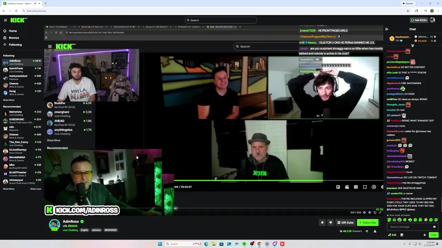Screen dimensions: 442x248
Task: Open BLASTPremier recommended channel
Action: 21,174
